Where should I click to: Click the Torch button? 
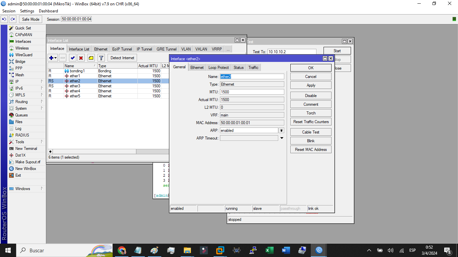pos(311,113)
